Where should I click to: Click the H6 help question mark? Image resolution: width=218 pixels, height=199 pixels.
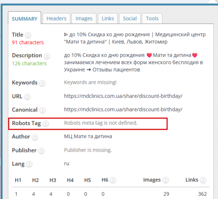[x=113, y=180]
